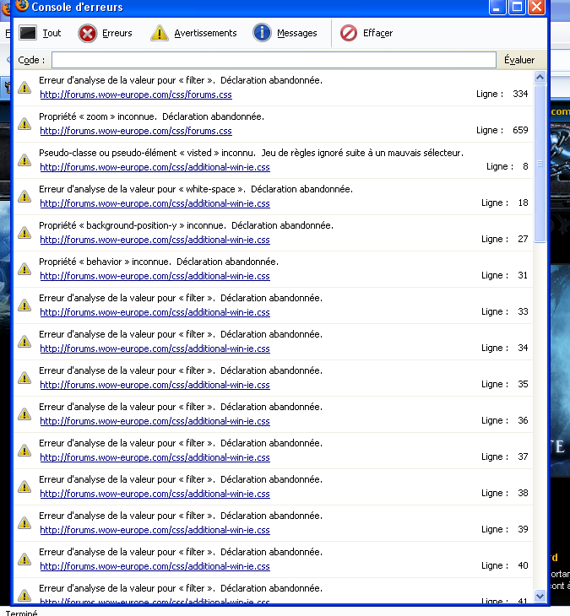Select the 'Propriété « zoom » inconnue' message text
570x616 pixels.
[151, 116]
